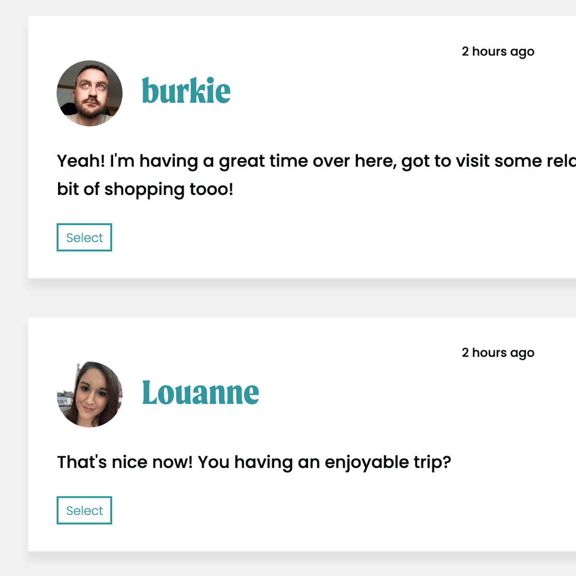The width and height of the screenshot is (576, 576).
Task: Click empty white space in burkie's card
Action: [360, 237]
